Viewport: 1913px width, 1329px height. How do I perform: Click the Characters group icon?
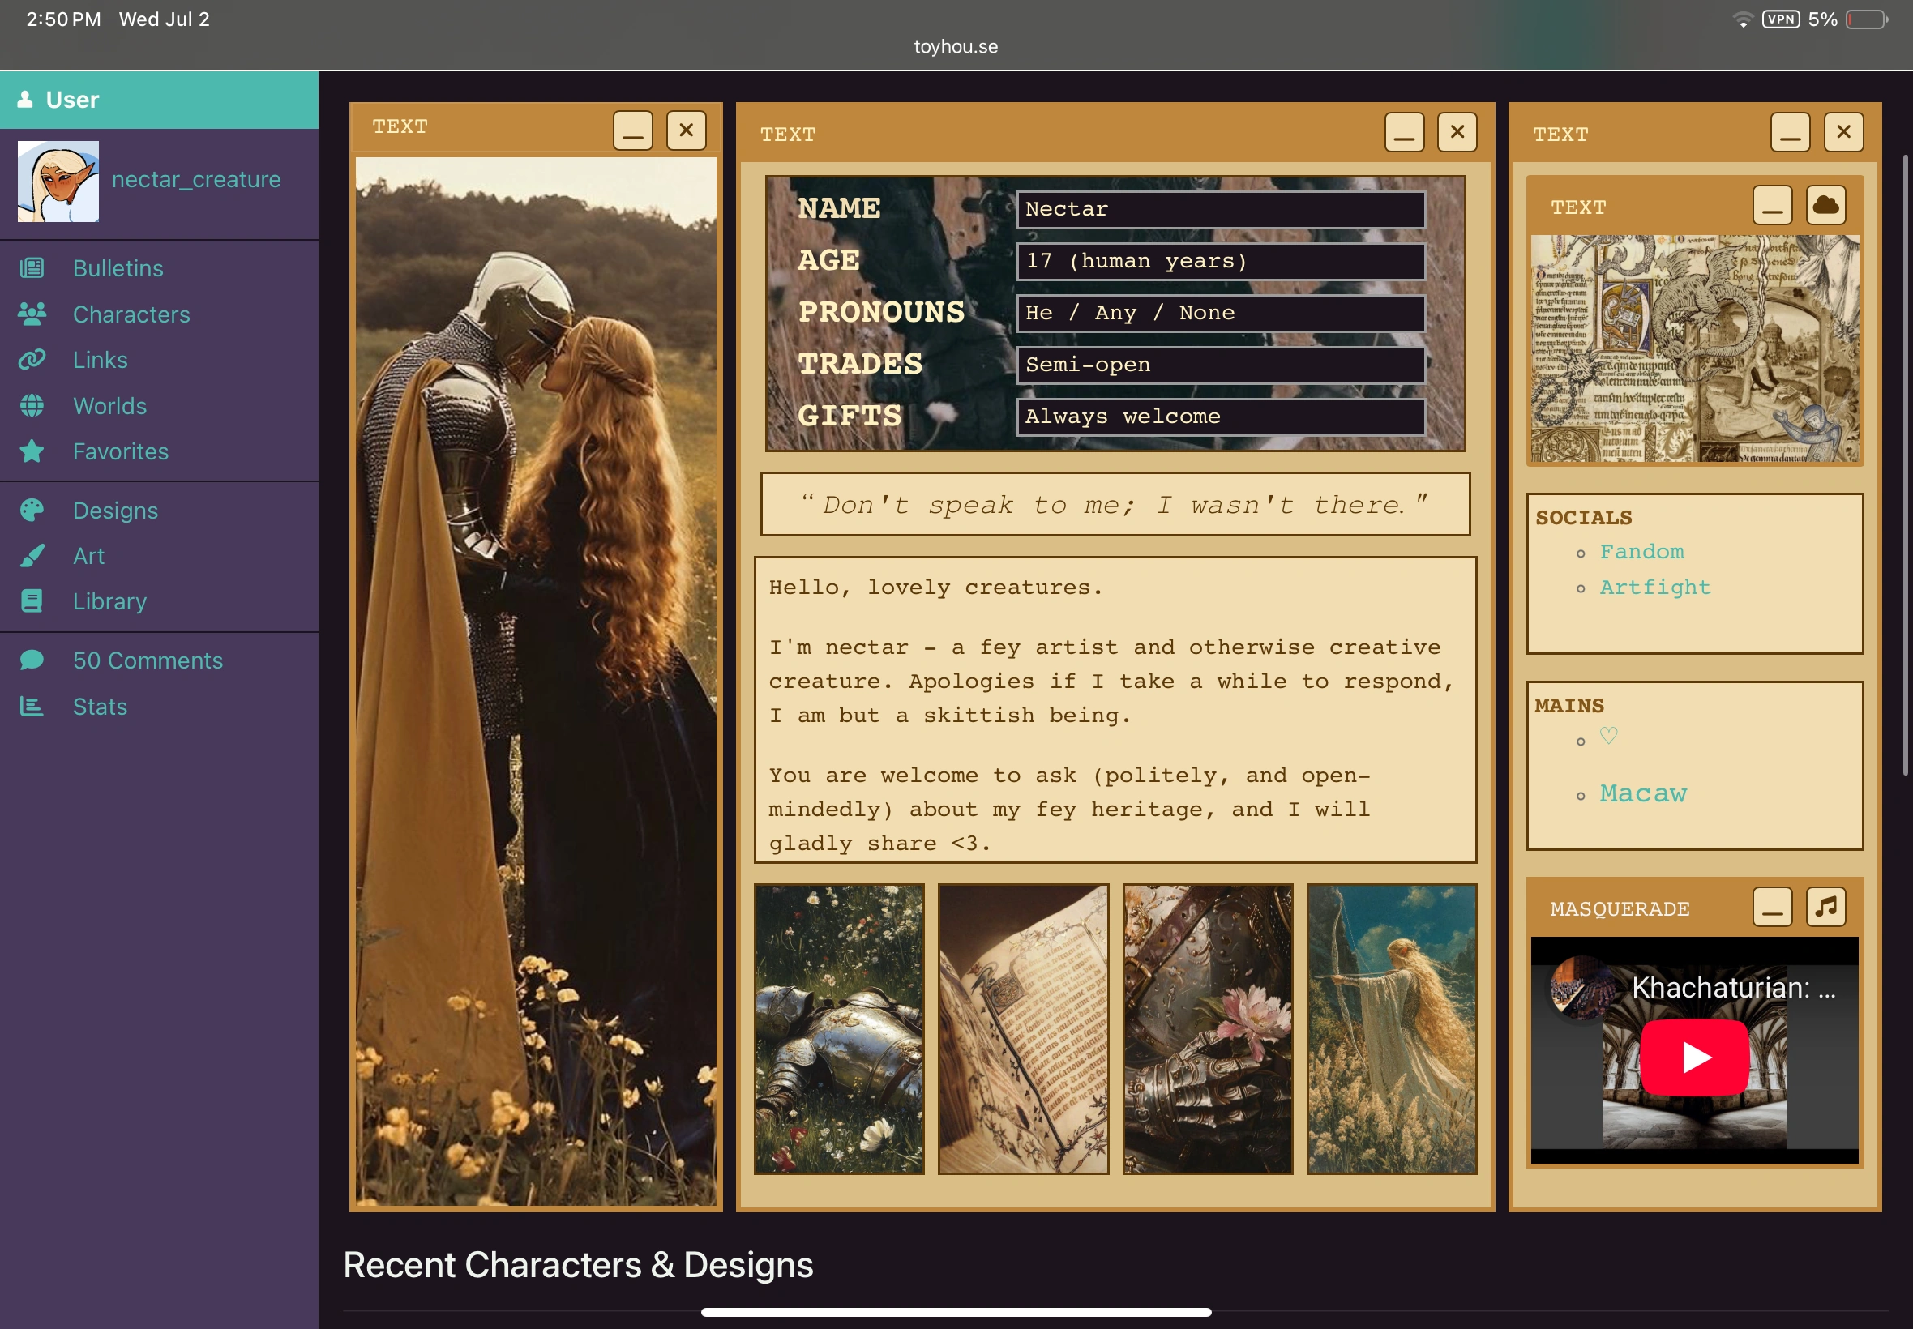[32, 314]
